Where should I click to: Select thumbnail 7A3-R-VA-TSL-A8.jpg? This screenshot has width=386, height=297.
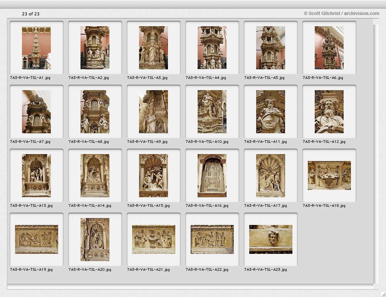click(95, 112)
